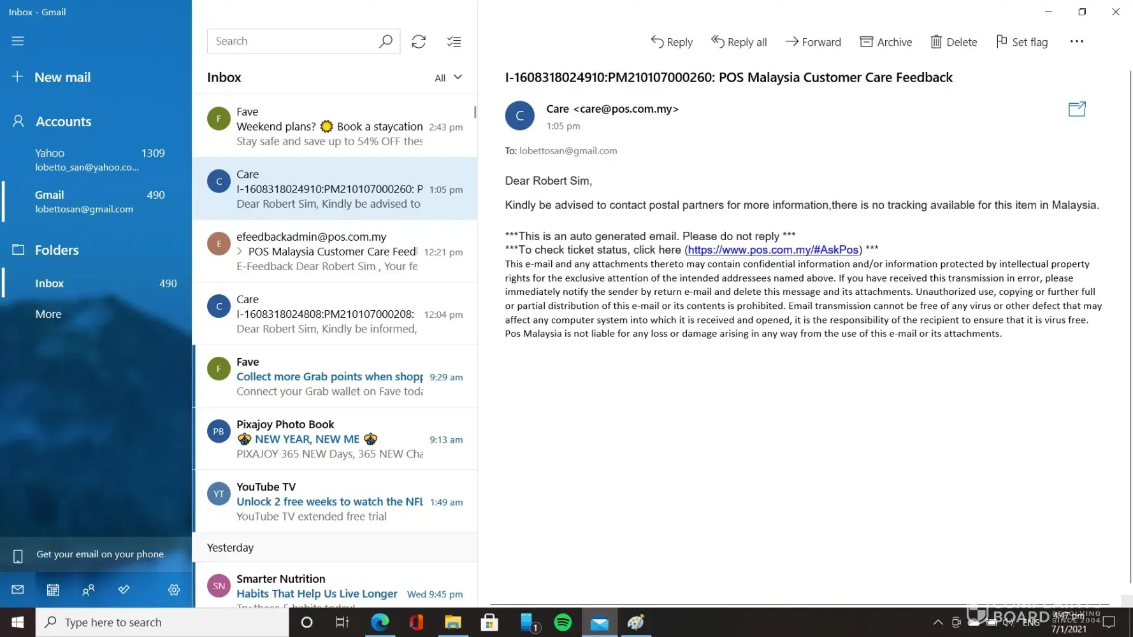Enter selection mode via checklist icon
This screenshot has height=637, width=1133.
coord(454,41)
